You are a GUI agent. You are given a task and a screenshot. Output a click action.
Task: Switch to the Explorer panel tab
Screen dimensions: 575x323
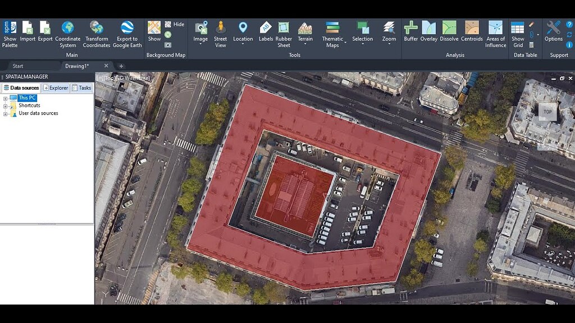(55, 87)
